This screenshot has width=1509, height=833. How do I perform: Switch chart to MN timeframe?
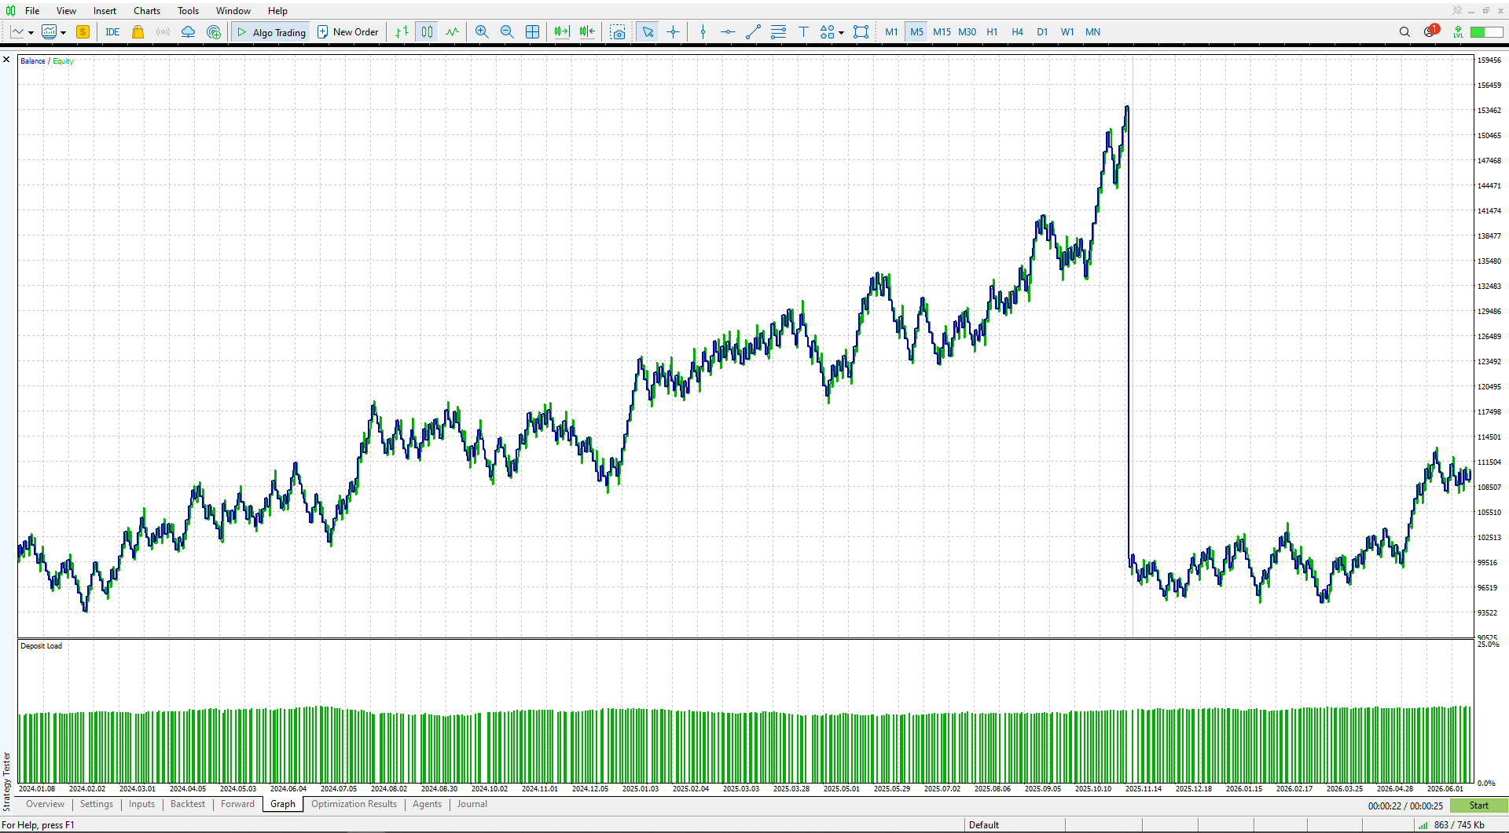[x=1092, y=32]
